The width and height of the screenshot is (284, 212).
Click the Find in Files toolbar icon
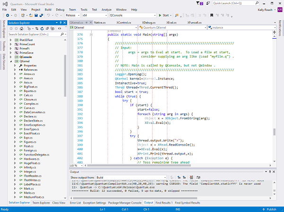point(176,16)
